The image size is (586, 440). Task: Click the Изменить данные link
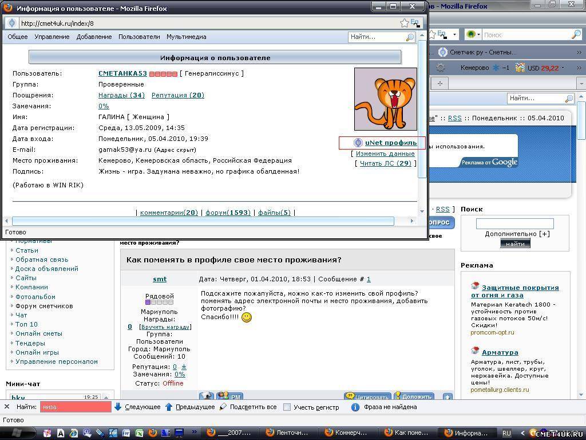[x=385, y=154]
